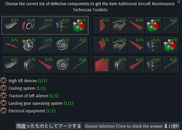Click the large red square panel component
This screenshot has height=130, width=182.
(x=102, y=65)
